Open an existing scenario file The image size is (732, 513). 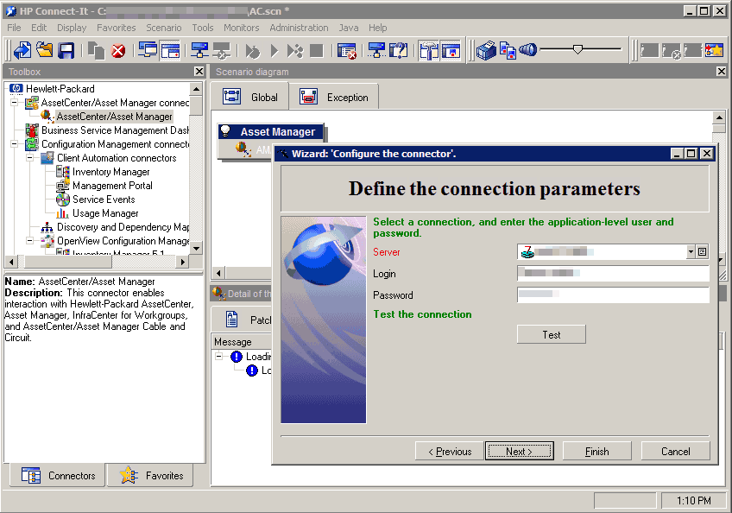click(44, 50)
